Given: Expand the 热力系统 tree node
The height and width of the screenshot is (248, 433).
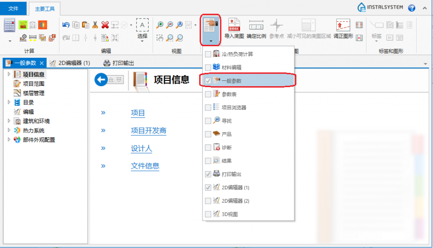Looking at the screenshot, I should click(9, 130).
